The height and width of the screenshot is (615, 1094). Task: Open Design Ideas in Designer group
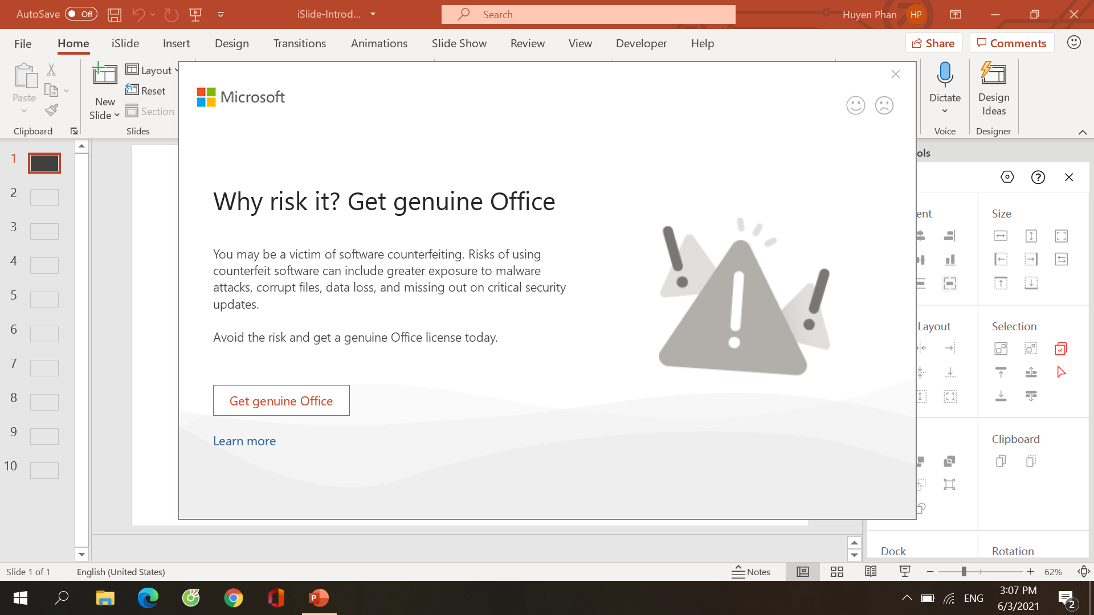(x=994, y=89)
